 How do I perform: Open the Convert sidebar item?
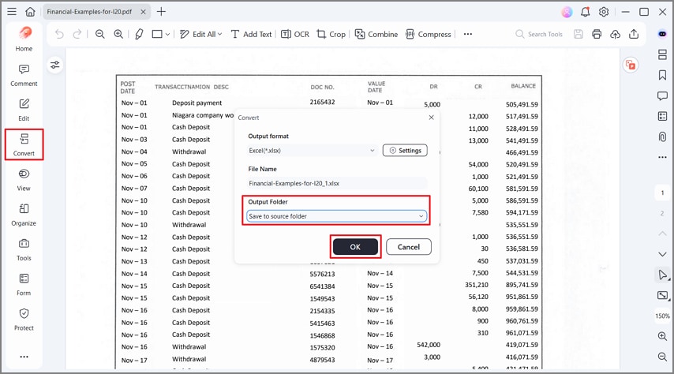click(24, 145)
